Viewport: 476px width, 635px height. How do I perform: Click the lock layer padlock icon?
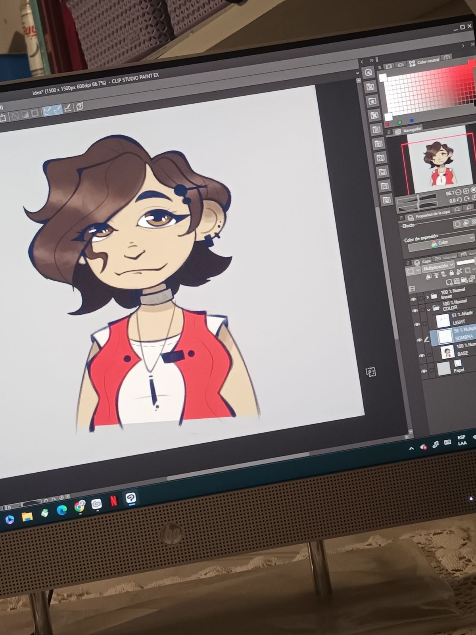(451, 273)
